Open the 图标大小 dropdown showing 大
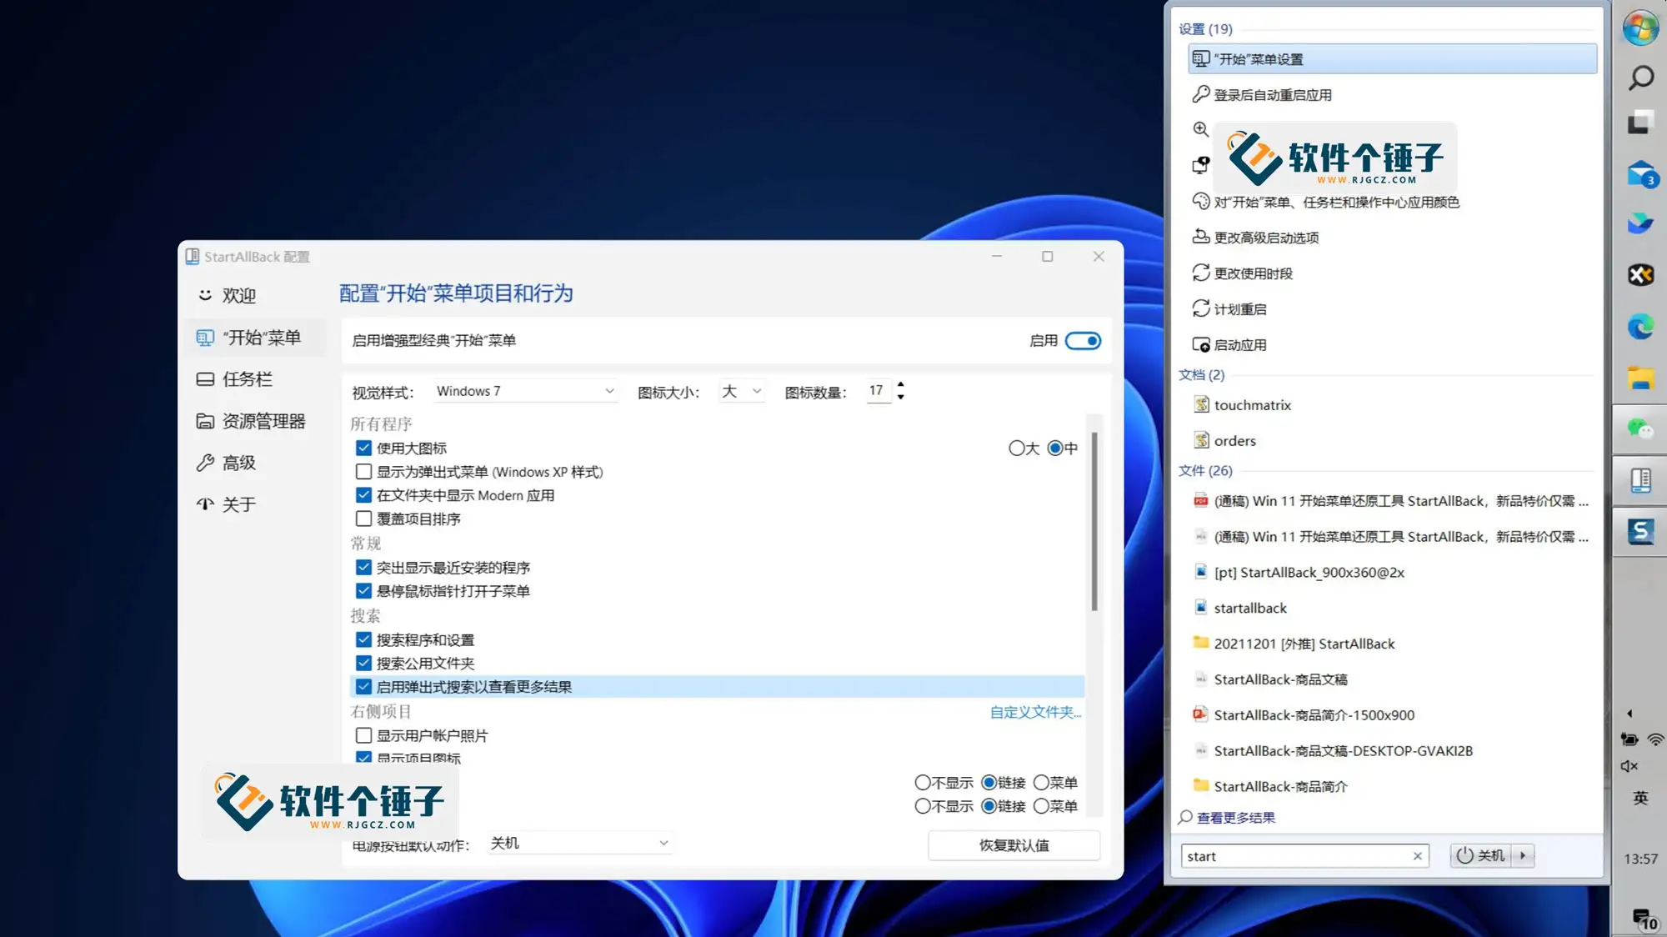The height and width of the screenshot is (937, 1667). pos(741,391)
